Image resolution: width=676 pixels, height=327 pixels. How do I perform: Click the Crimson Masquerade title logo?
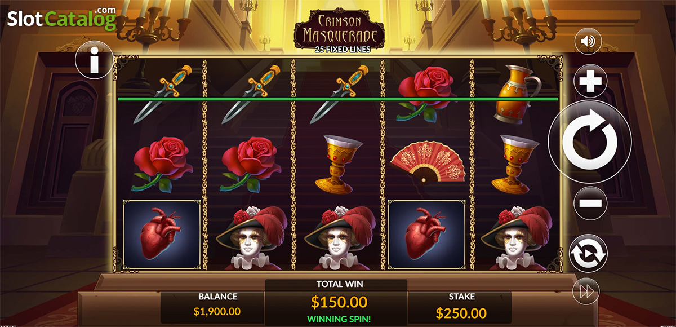tap(339, 34)
